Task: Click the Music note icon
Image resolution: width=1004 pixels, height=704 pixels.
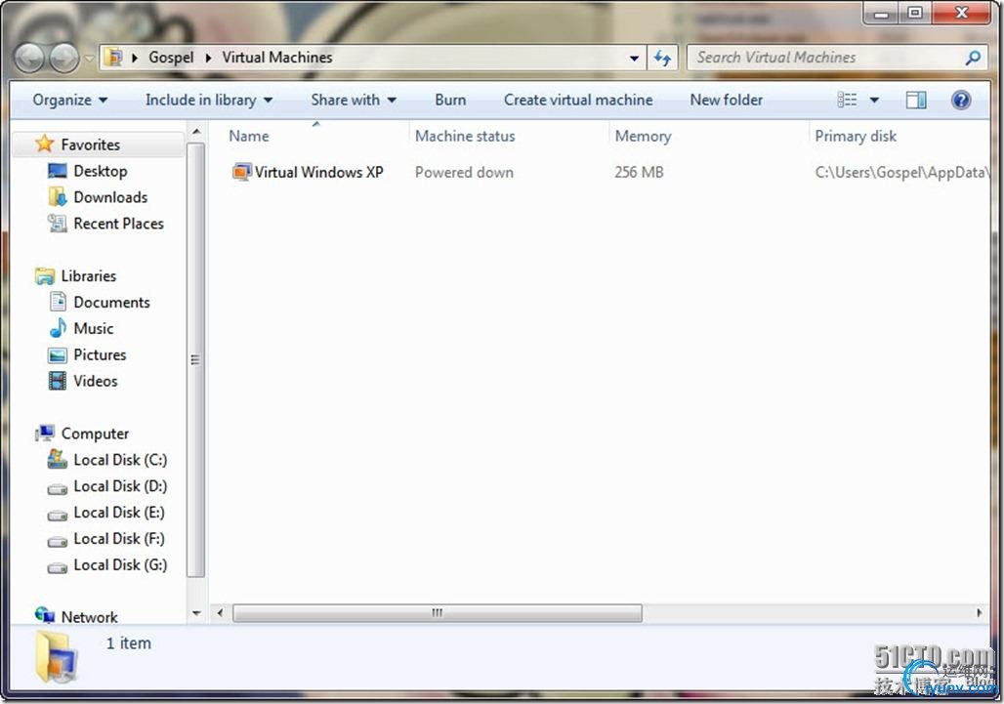Action: (58, 328)
